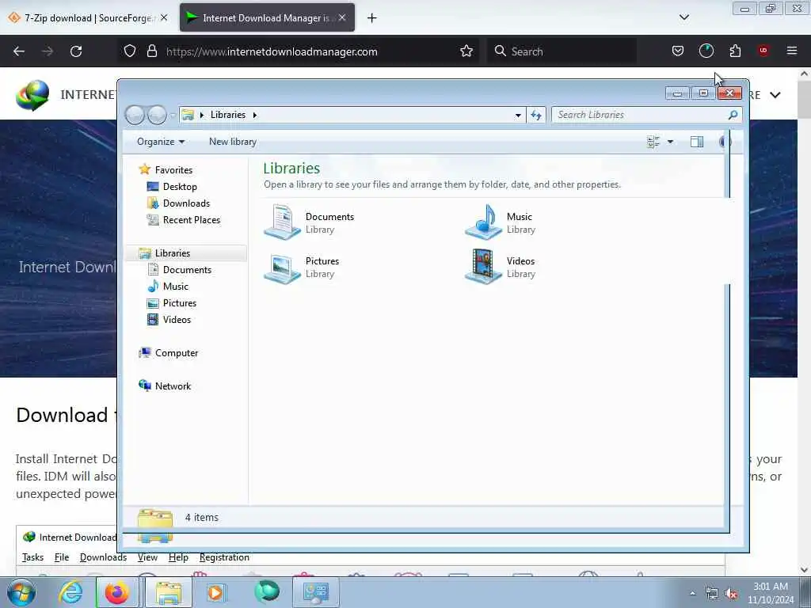This screenshot has height=608, width=811.
Task: Open the Firefox hamburger application menu
Action: point(791,51)
